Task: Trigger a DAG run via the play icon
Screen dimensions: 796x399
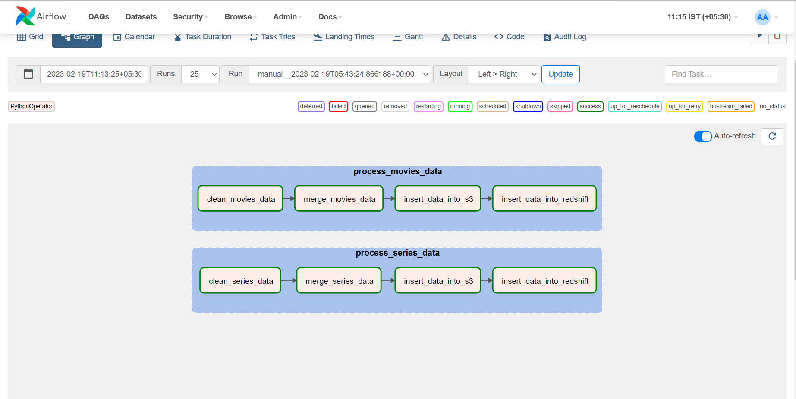Action: coord(760,36)
